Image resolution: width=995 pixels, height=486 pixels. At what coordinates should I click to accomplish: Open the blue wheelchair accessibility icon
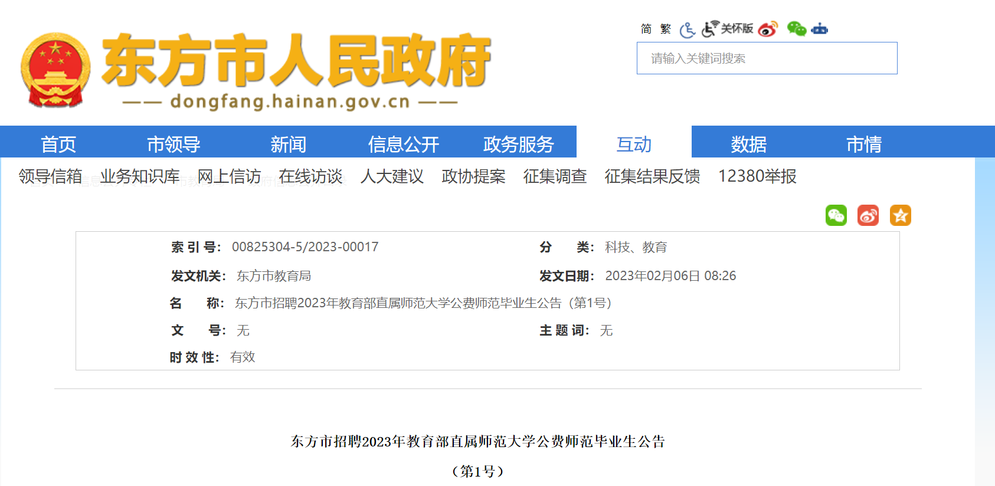coord(688,29)
